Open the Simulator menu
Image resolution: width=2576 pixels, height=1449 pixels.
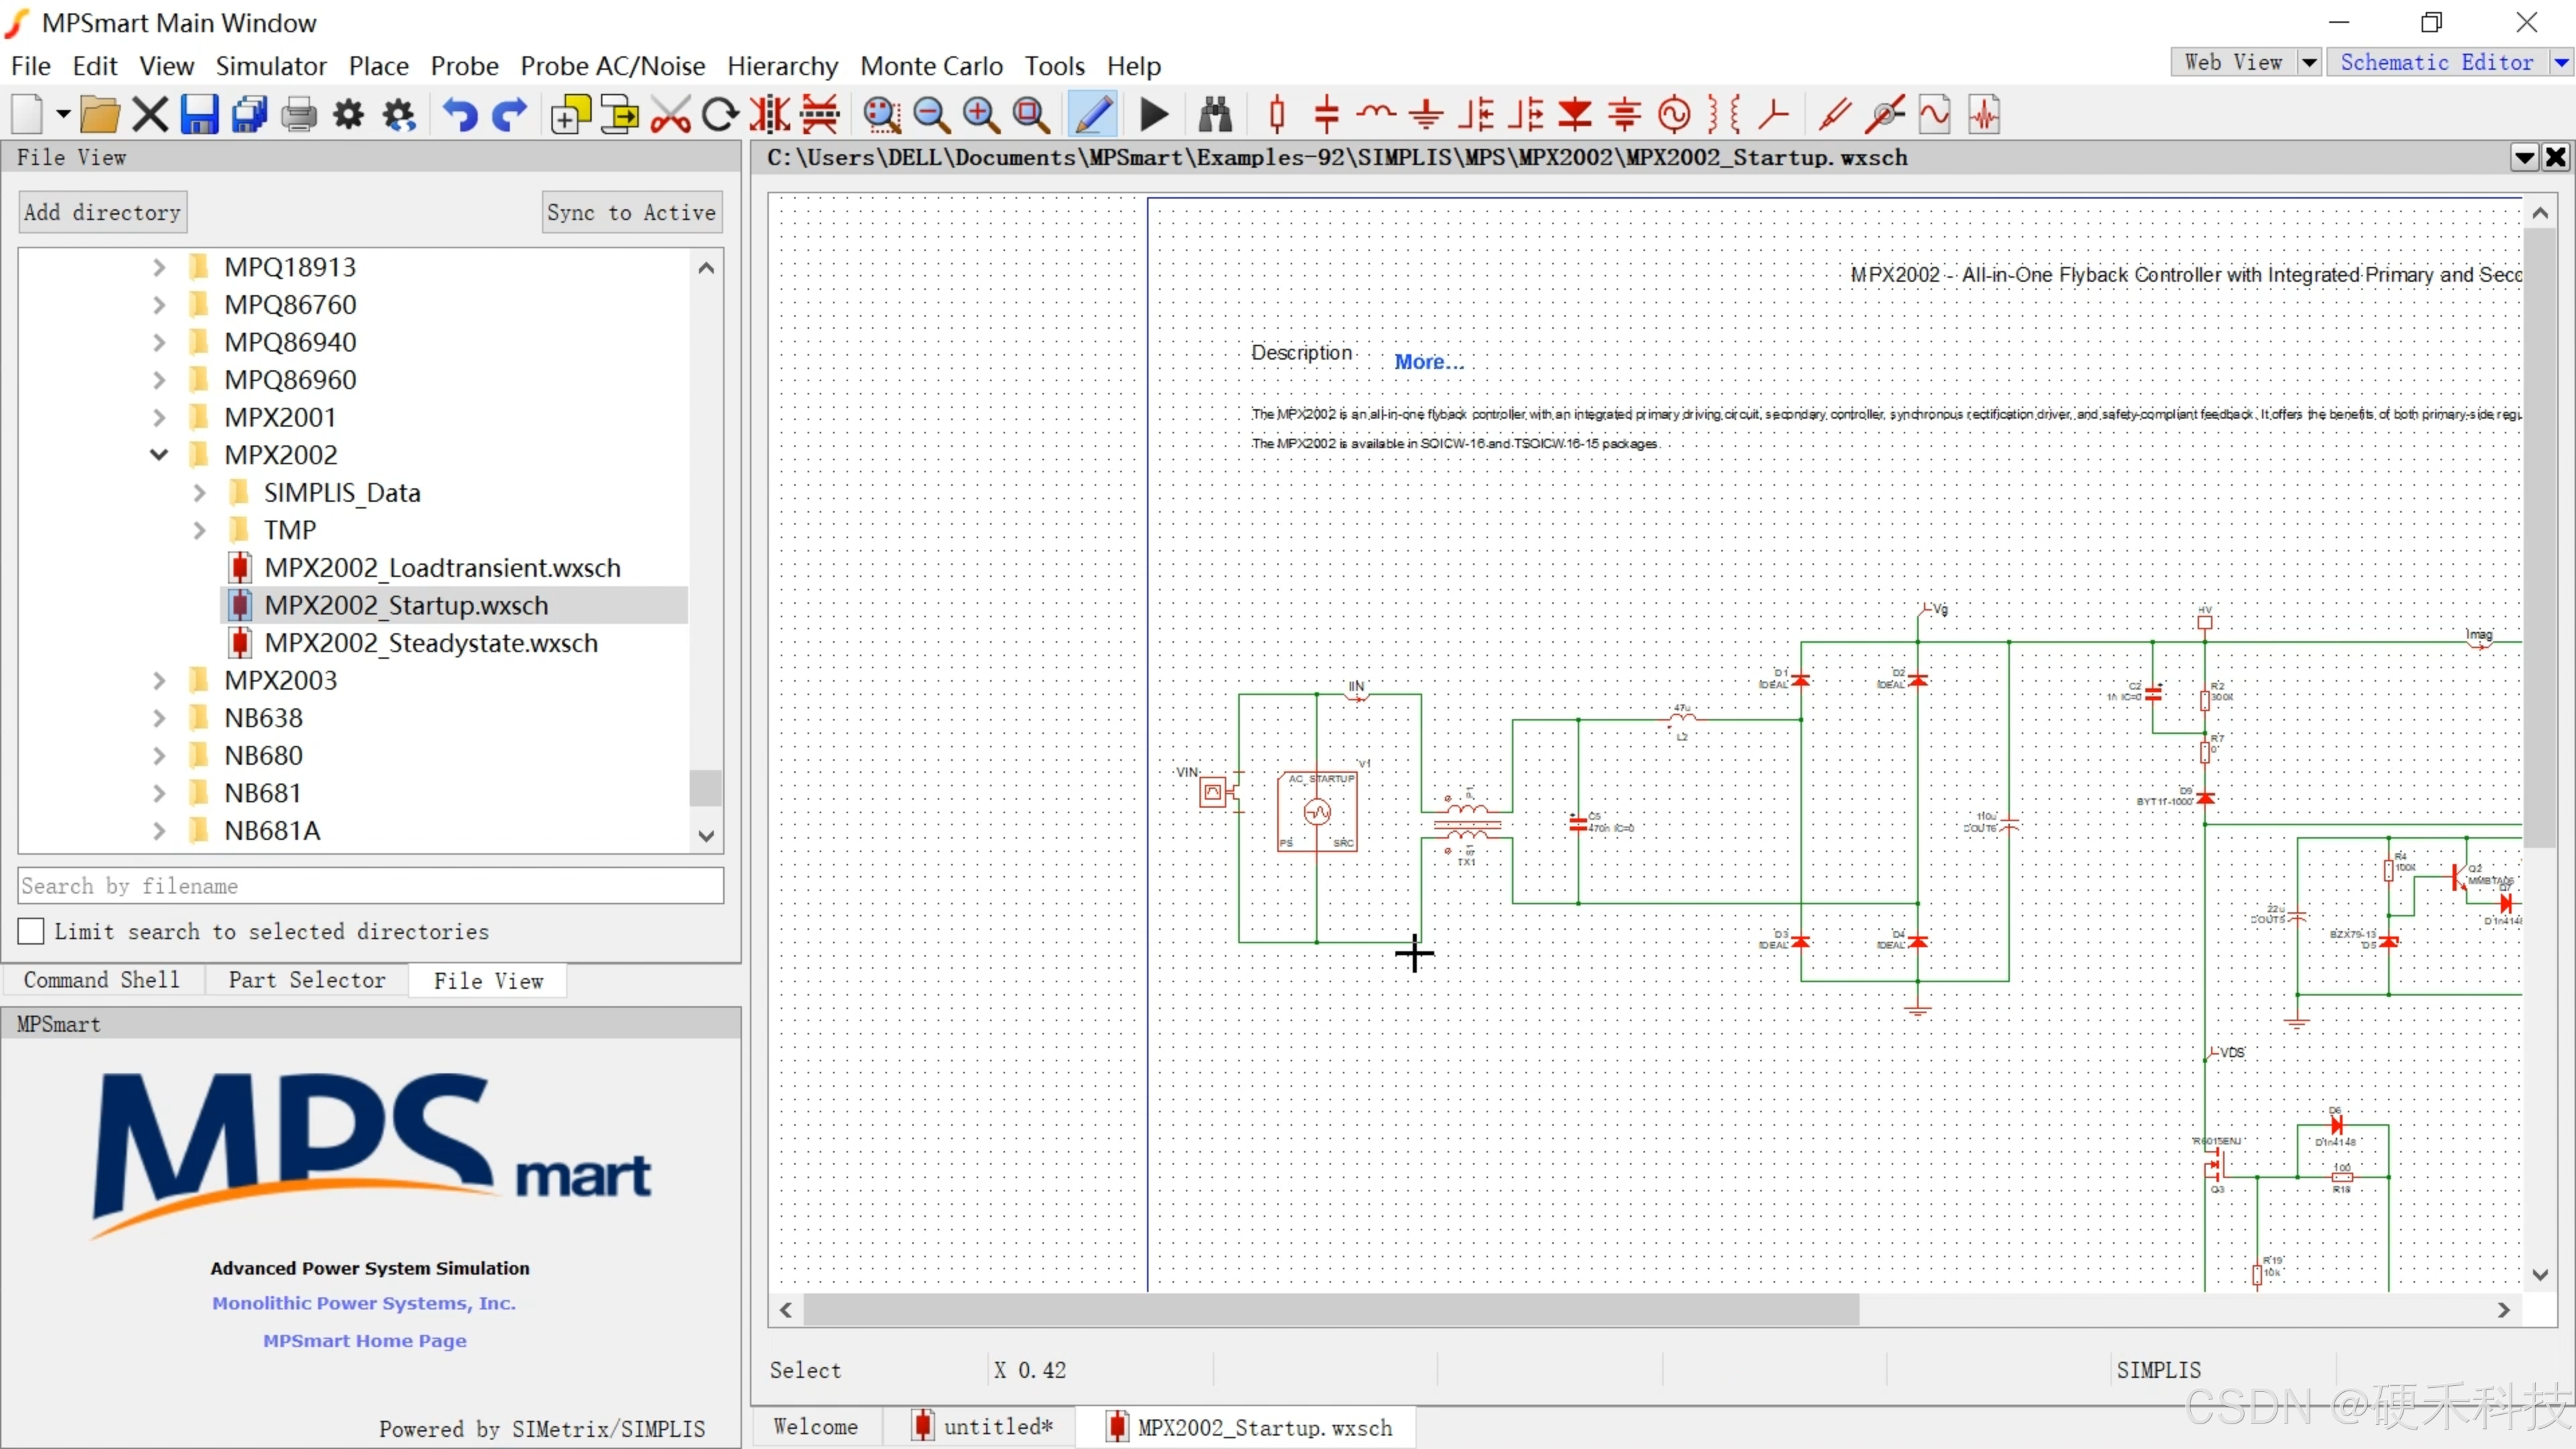[271, 66]
